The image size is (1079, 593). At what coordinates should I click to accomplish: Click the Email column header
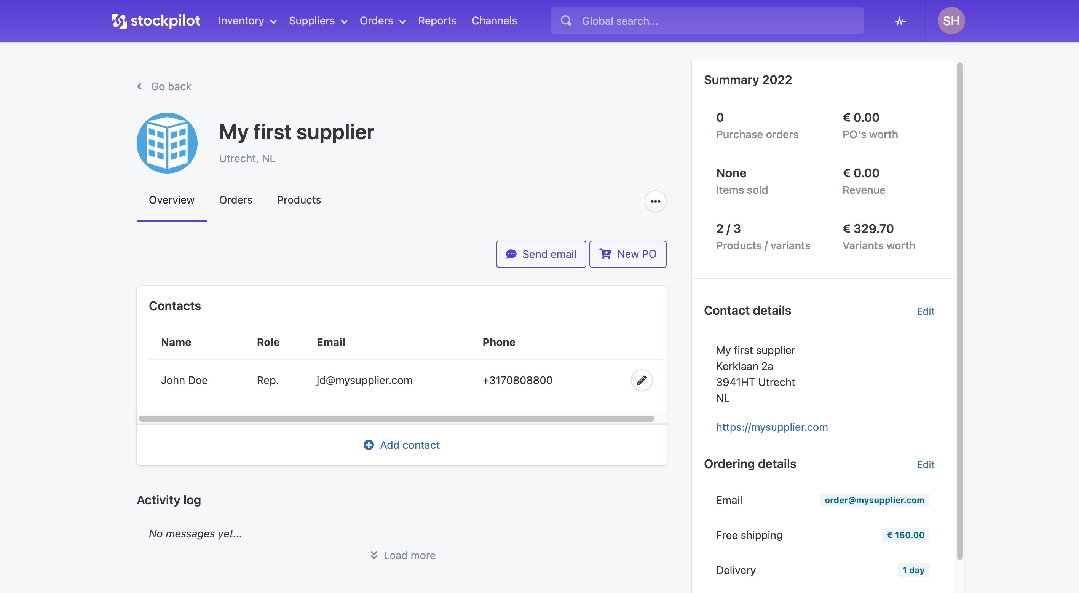click(x=331, y=342)
